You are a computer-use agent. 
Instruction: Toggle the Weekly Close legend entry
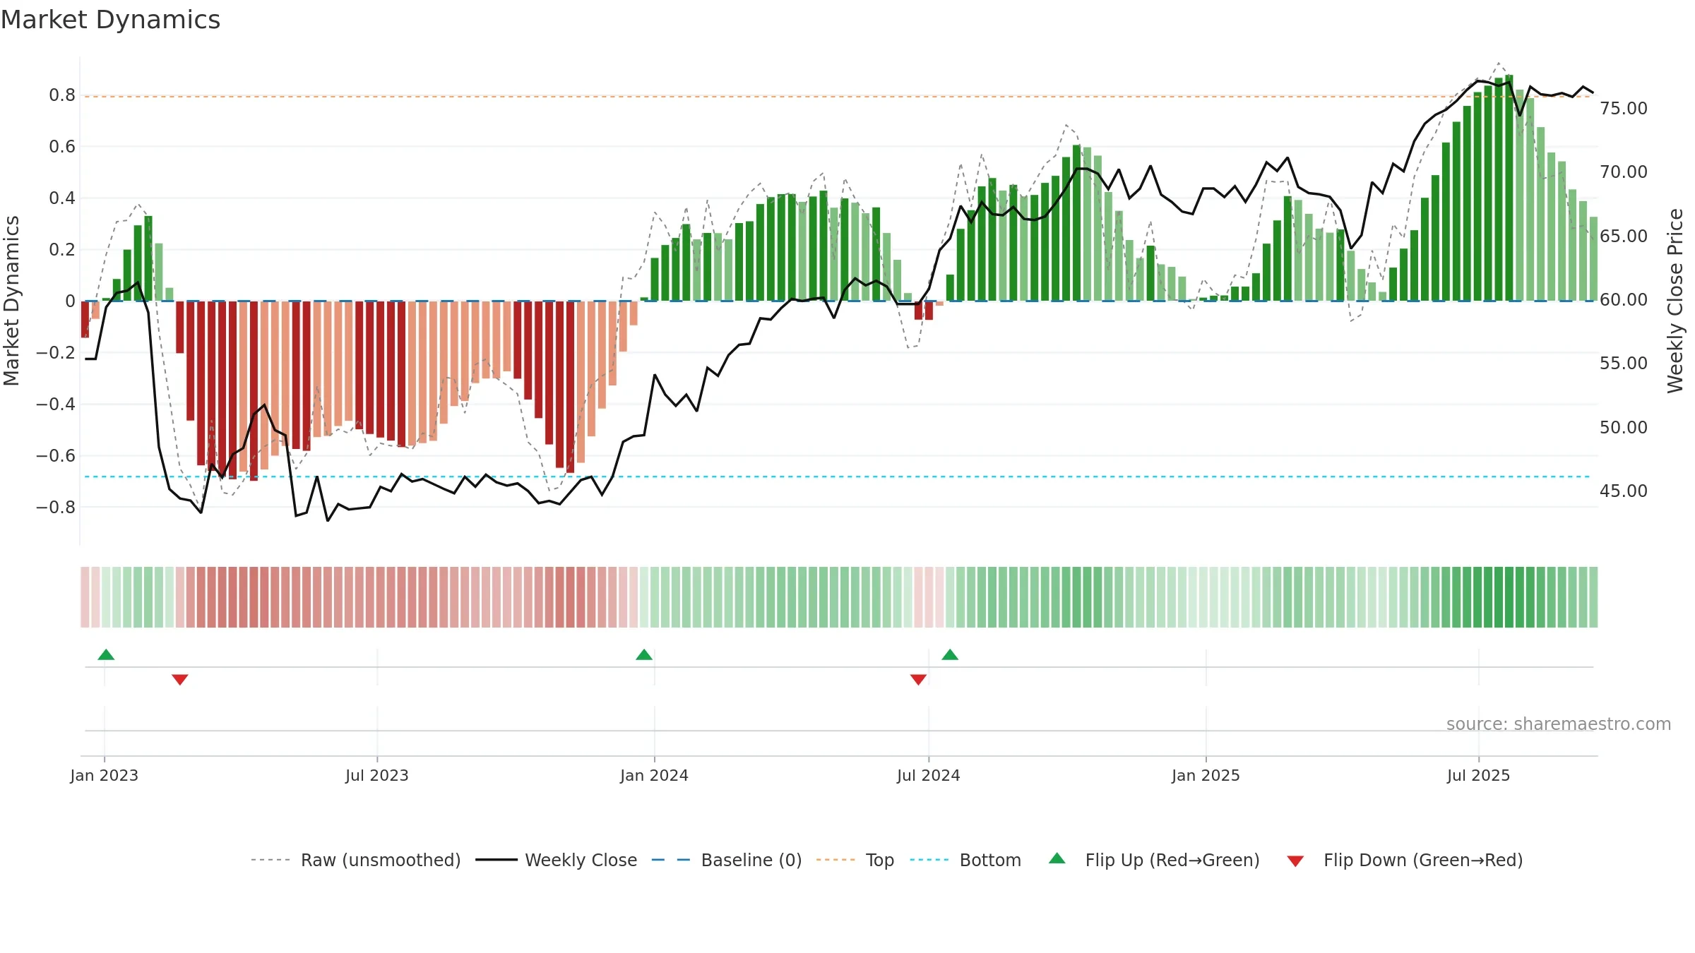(556, 860)
